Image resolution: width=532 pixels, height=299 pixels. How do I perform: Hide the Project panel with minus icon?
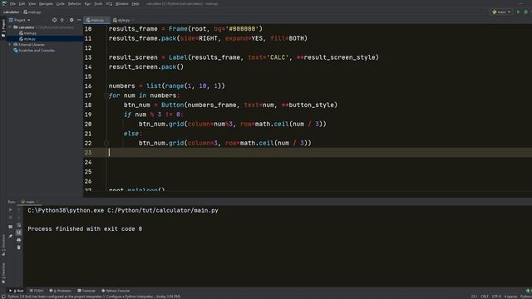(x=79, y=20)
